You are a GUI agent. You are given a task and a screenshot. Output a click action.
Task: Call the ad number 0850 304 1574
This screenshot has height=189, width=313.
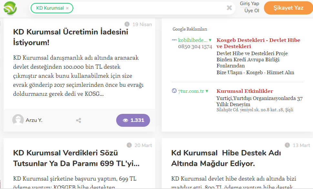coord(195,47)
